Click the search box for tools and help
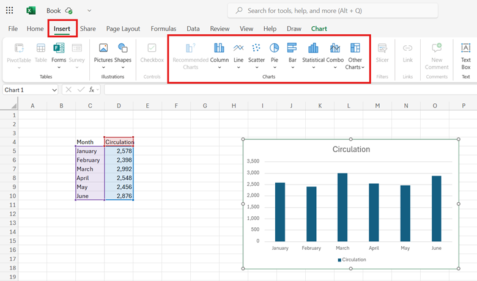Image resolution: width=477 pixels, height=281 pixels. tap(333, 10)
